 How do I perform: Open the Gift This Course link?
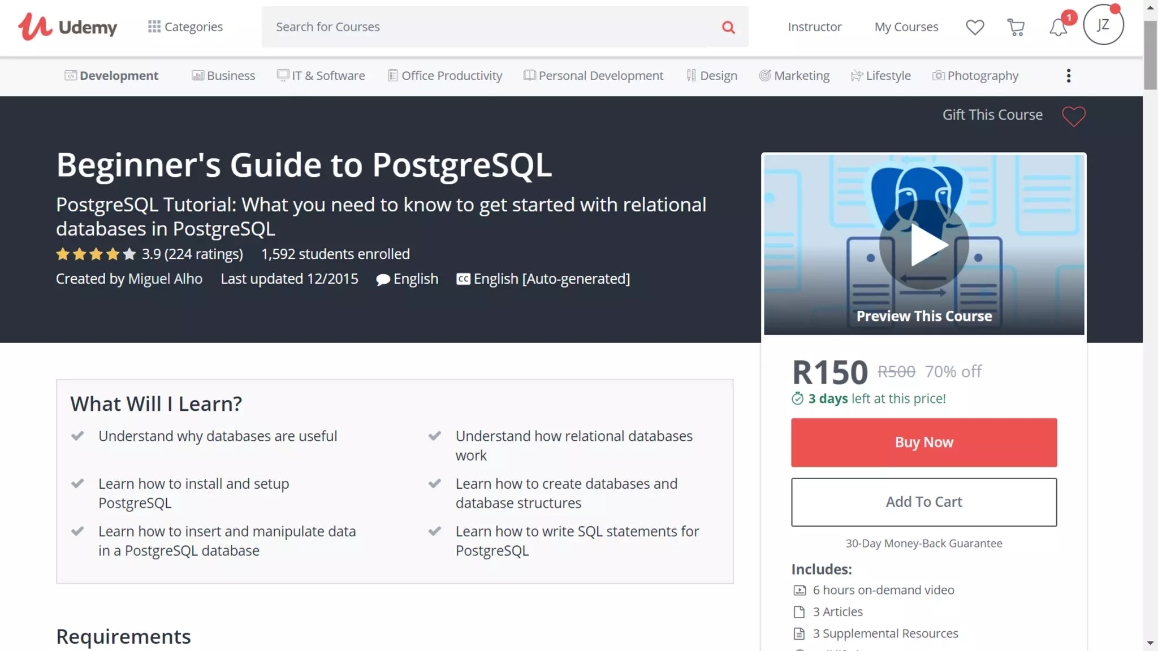point(992,115)
